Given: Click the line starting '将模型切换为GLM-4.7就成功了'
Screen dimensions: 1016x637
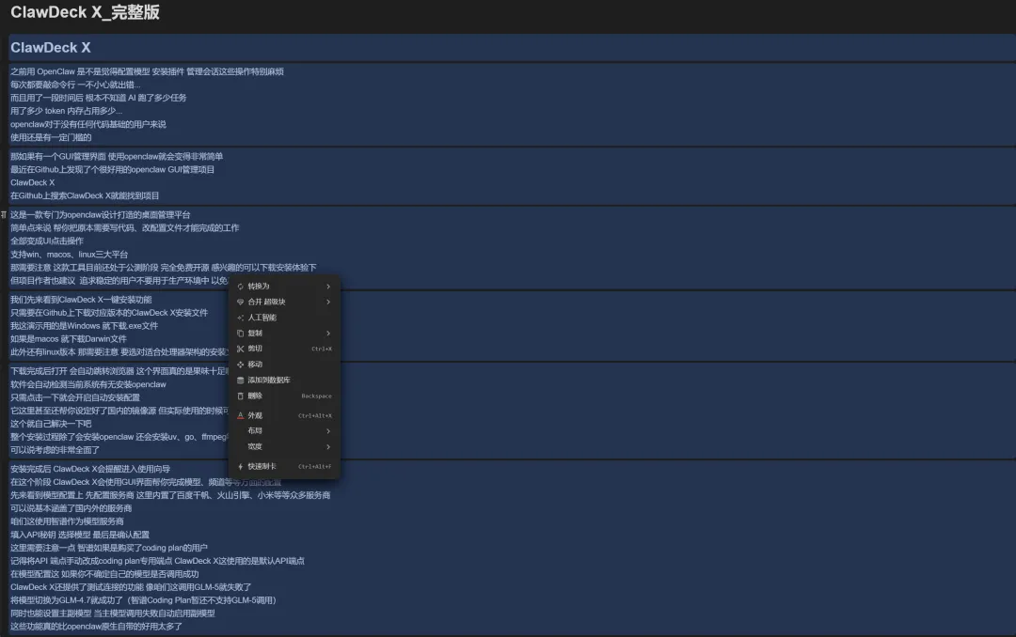Looking at the screenshot, I should 143,600.
